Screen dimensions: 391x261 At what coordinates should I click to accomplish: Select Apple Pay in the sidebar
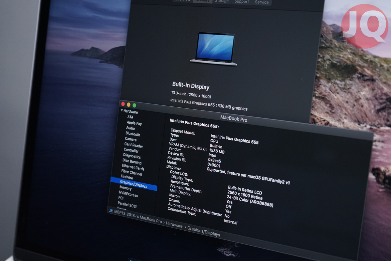(134, 123)
